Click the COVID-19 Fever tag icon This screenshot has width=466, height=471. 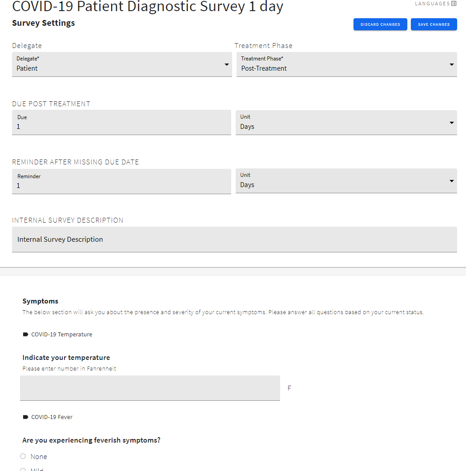pos(25,417)
